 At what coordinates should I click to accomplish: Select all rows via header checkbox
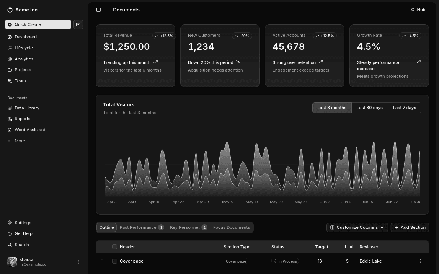114,246
